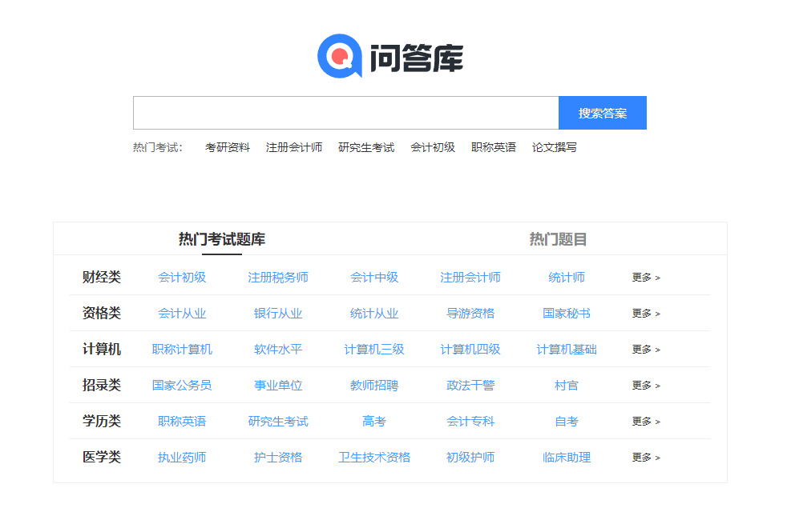This screenshot has width=787, height=520.
Task: Open the 国家公务员 question bank
Action: pyautogui.click(x=182, y=385)
